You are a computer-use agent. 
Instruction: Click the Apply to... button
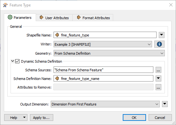[x=41, y=118]
